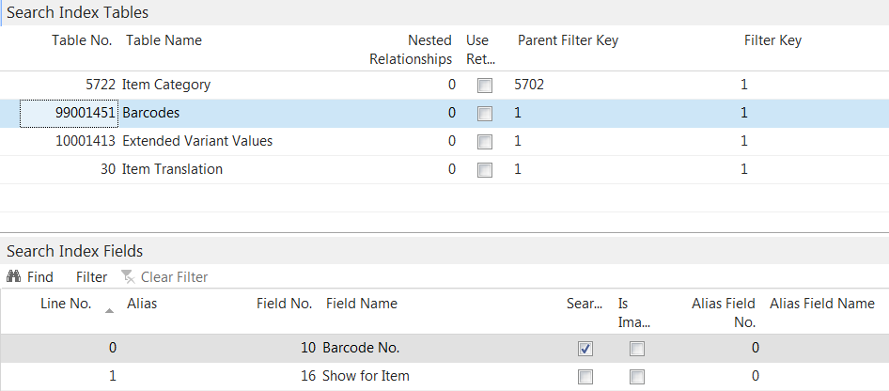Toggle Use Ret... checkbox for Barcodes row
The height and width of the screenshot is (391, 889).
(485, 114)
